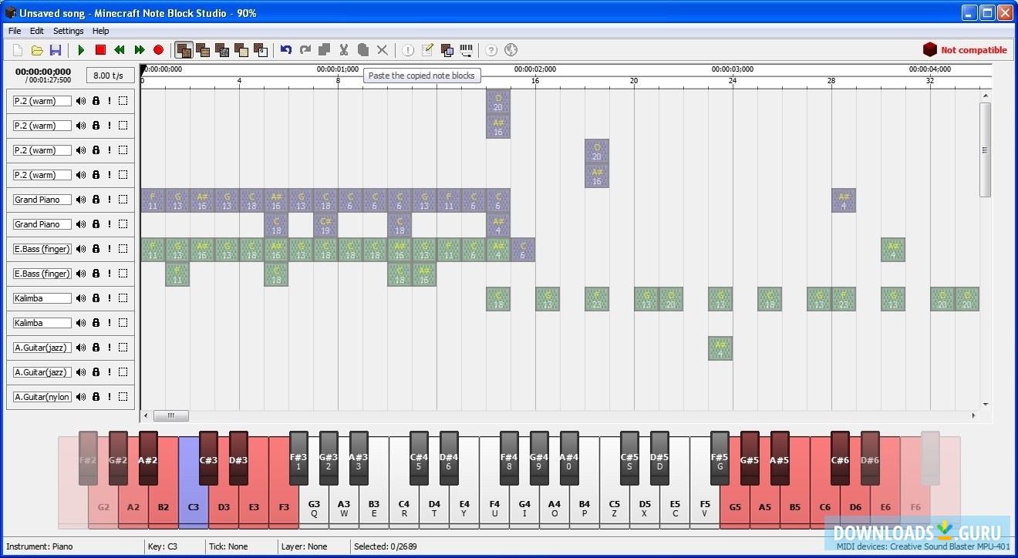Image resolution: width=1018 pixels, height=558 pixels.
Task: Open the folder icon to load a song
Action: [x=36, y=50]
